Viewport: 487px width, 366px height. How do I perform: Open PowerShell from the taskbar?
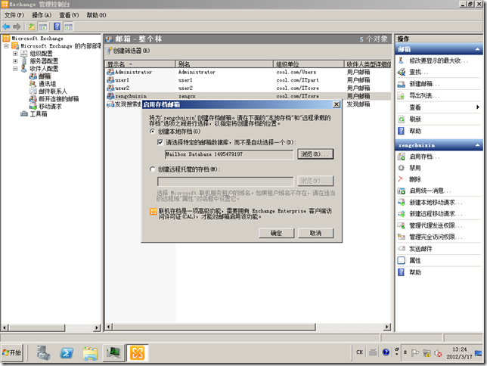[x=67, y=352]
